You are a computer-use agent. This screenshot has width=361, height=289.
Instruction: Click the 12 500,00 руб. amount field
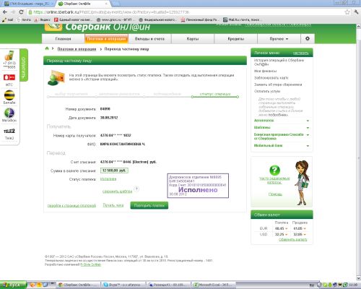(114, 171)
